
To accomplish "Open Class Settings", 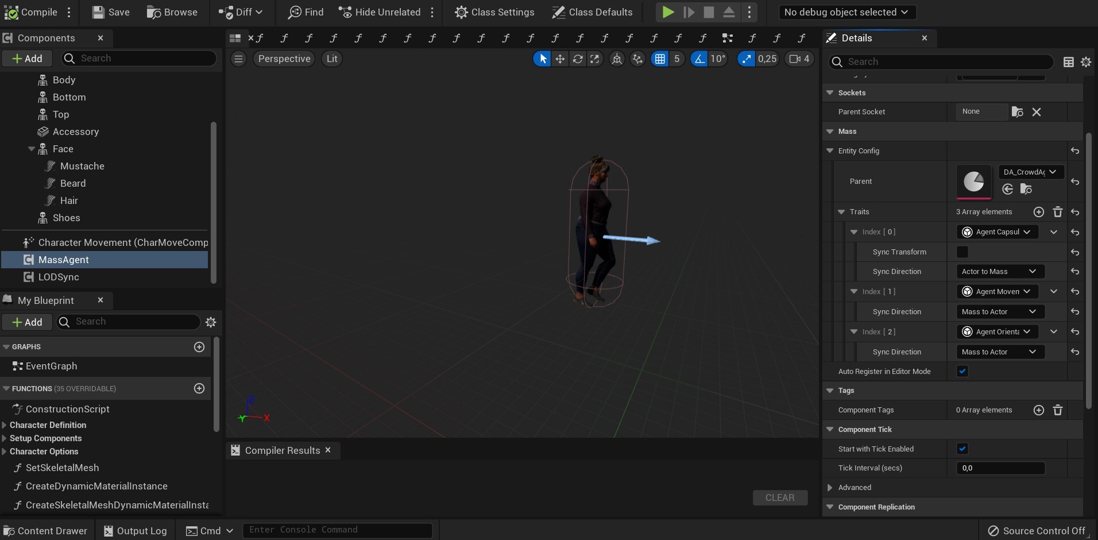I will (x=495, y=12).
